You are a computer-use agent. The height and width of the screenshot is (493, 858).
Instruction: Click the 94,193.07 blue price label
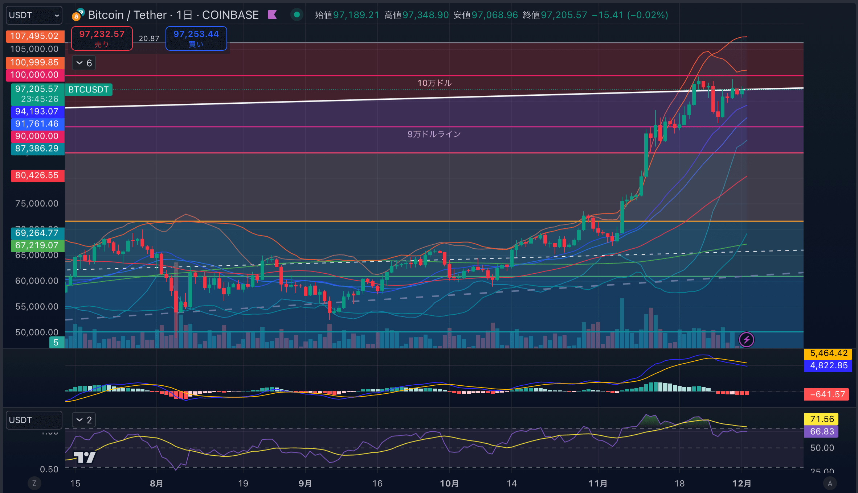37,111
